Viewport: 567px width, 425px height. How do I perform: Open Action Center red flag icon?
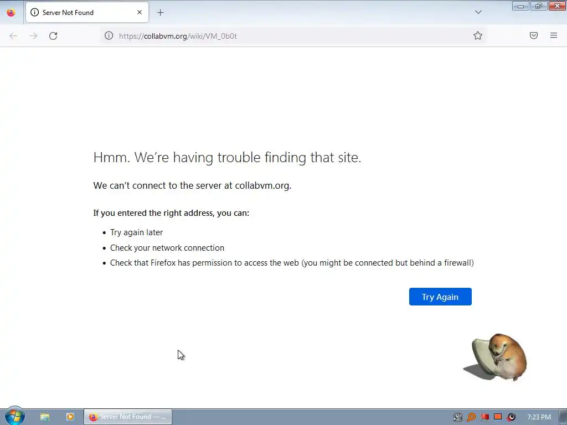click(484, 417)
